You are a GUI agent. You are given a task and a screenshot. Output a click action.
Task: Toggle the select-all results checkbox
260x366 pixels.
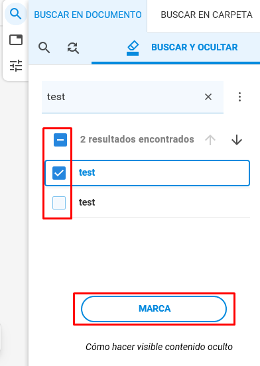coord(60,140)
